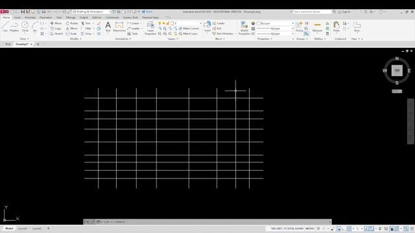Toggle snap mode in status bar
Viewport: 415px width, 233px height.
click(x=324, y=228)
